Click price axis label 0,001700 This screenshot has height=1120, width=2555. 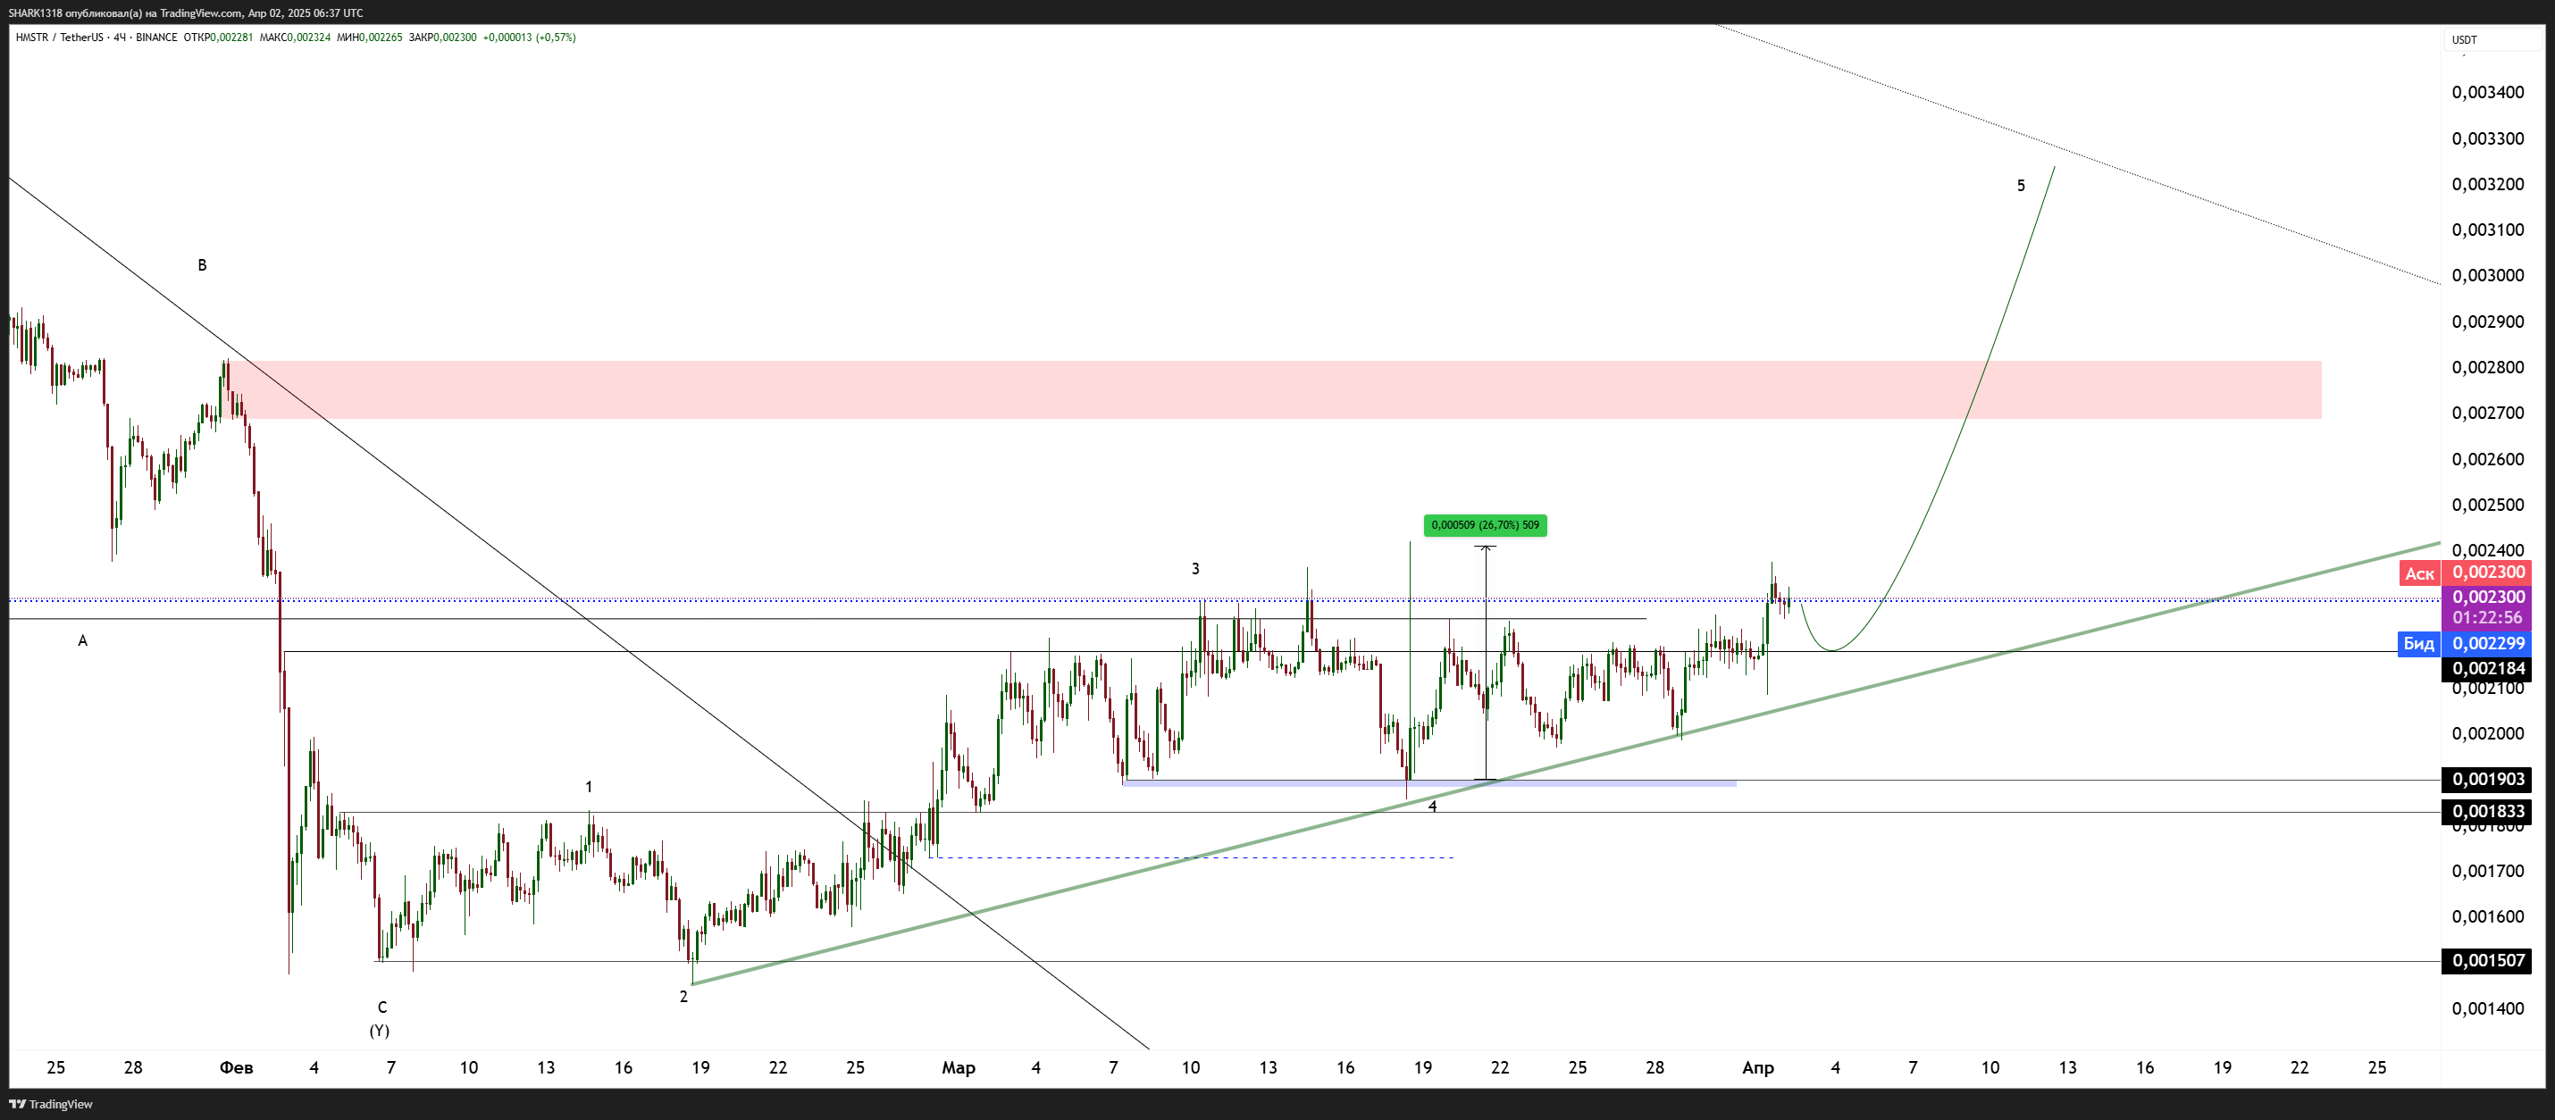(x=2488, y=871)
